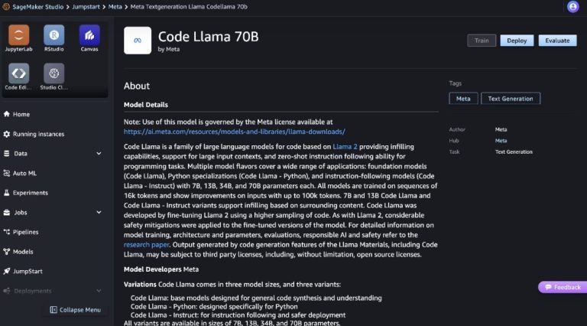Click the Meta logo beside Code Llama 70B
This screenshot has height=326, width=587.
click(x=138, y=40)
